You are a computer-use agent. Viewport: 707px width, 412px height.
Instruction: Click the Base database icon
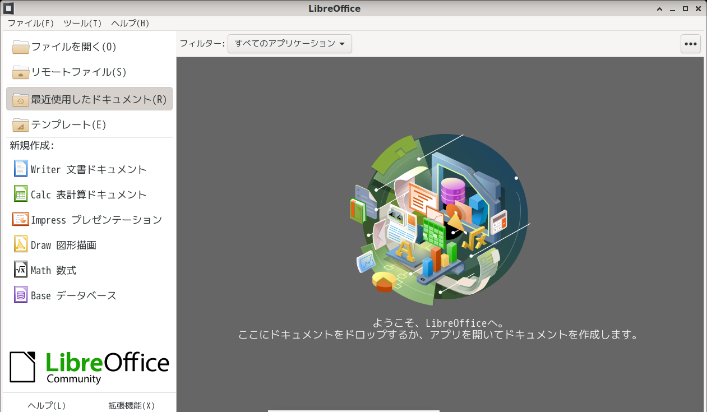coord(21,295)
